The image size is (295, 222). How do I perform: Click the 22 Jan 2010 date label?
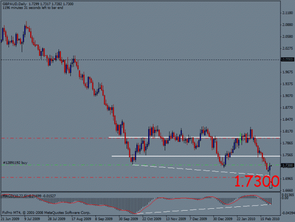[246, 219]
